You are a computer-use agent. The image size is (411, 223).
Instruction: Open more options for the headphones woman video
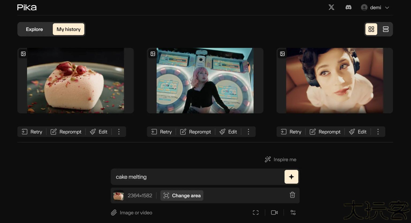point(378,132)
